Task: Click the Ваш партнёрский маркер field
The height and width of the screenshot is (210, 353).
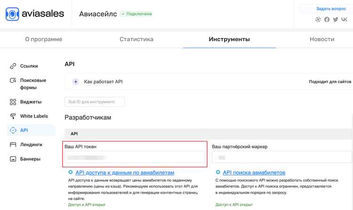Action: coord(281,157)
